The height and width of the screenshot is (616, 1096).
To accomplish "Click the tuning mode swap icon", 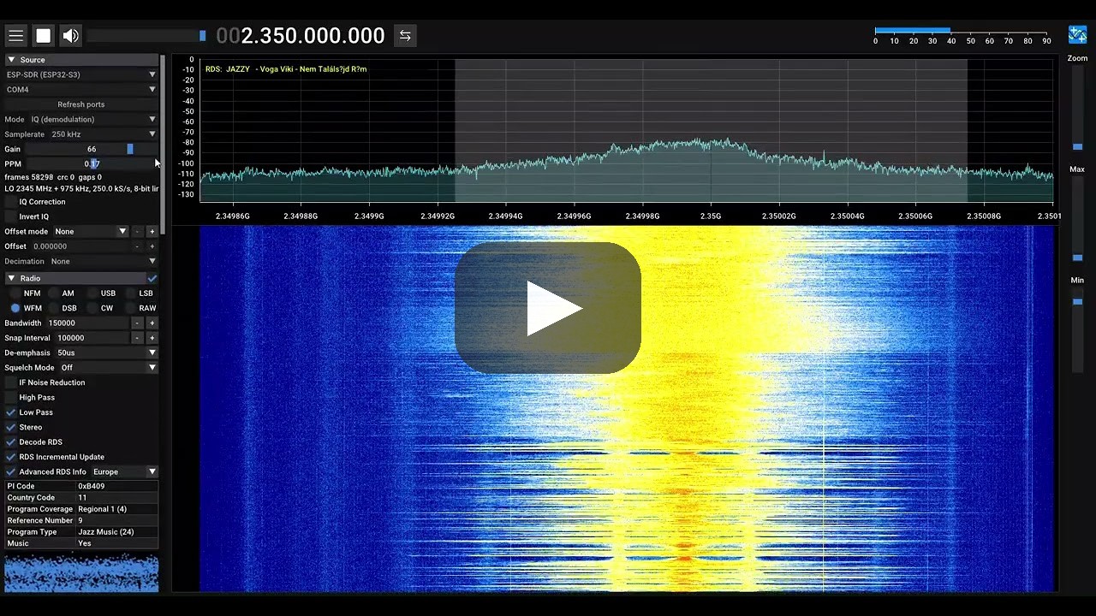I will pyautogui.click(x=405, y=35).
